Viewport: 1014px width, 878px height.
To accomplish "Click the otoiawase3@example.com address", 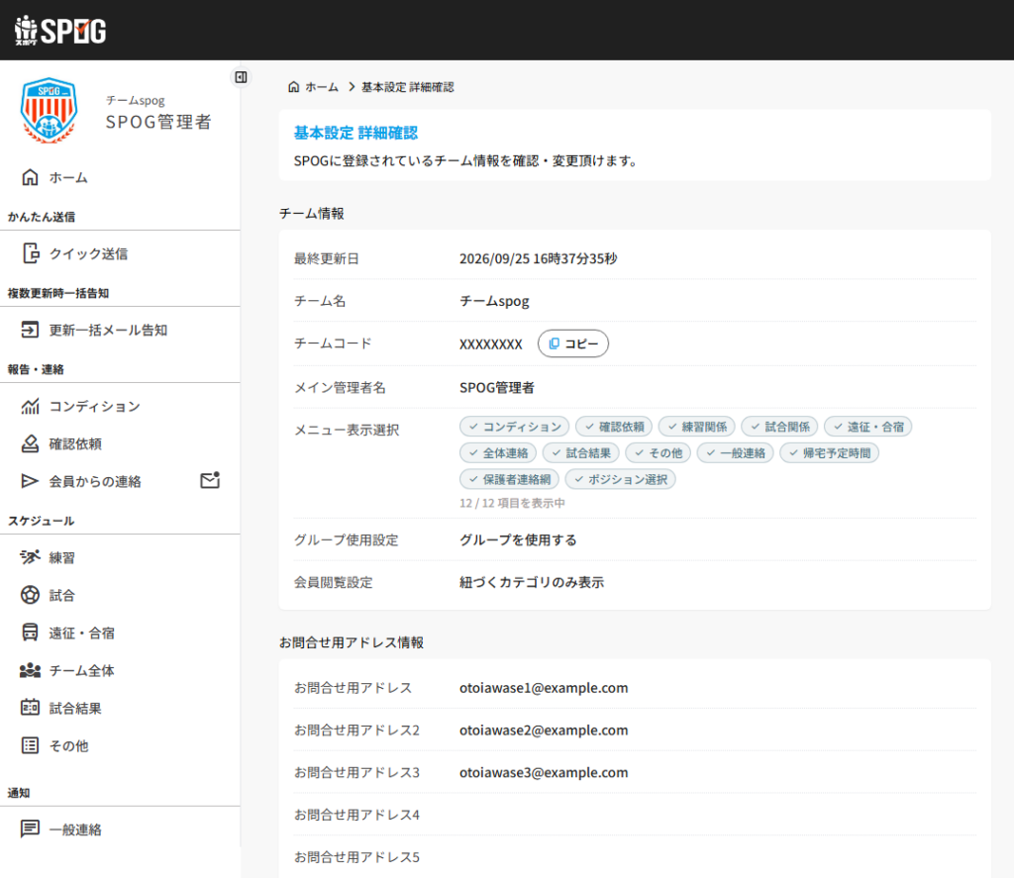I will click(x=544, y=773).
